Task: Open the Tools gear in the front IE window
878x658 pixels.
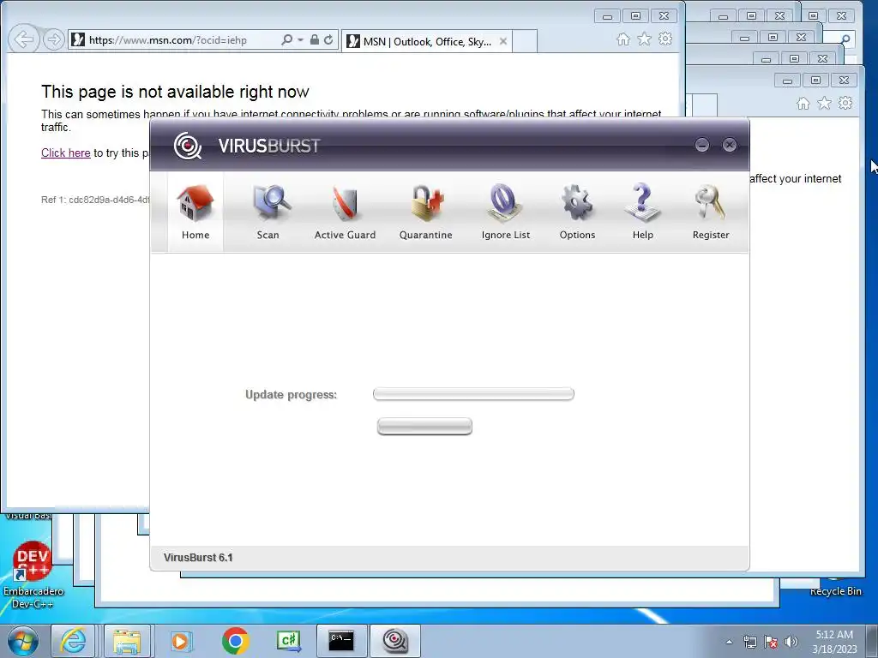Action: pos(665,39)
